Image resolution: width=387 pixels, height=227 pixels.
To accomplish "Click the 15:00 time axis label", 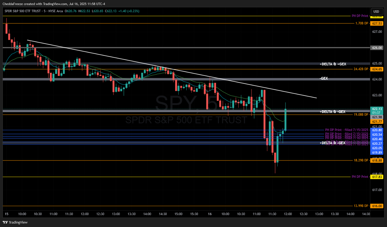I will tap(178, 214).
